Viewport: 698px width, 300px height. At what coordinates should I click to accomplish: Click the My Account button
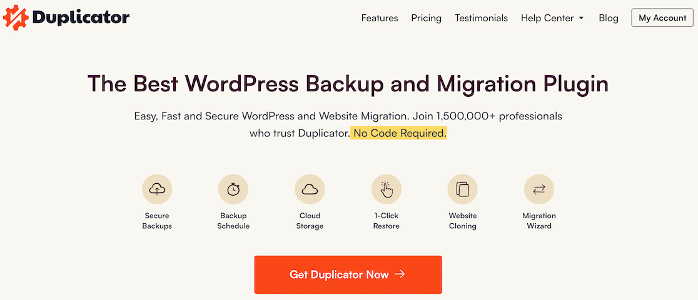[x=662, y=17]
